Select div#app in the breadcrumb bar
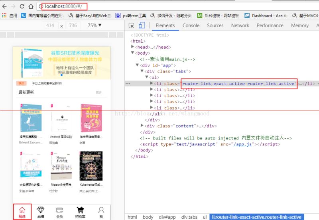This screenshot has width=319, height=220. [167, 217]
